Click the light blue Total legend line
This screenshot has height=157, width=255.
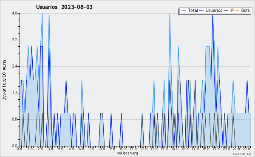(x=183, y=11)
